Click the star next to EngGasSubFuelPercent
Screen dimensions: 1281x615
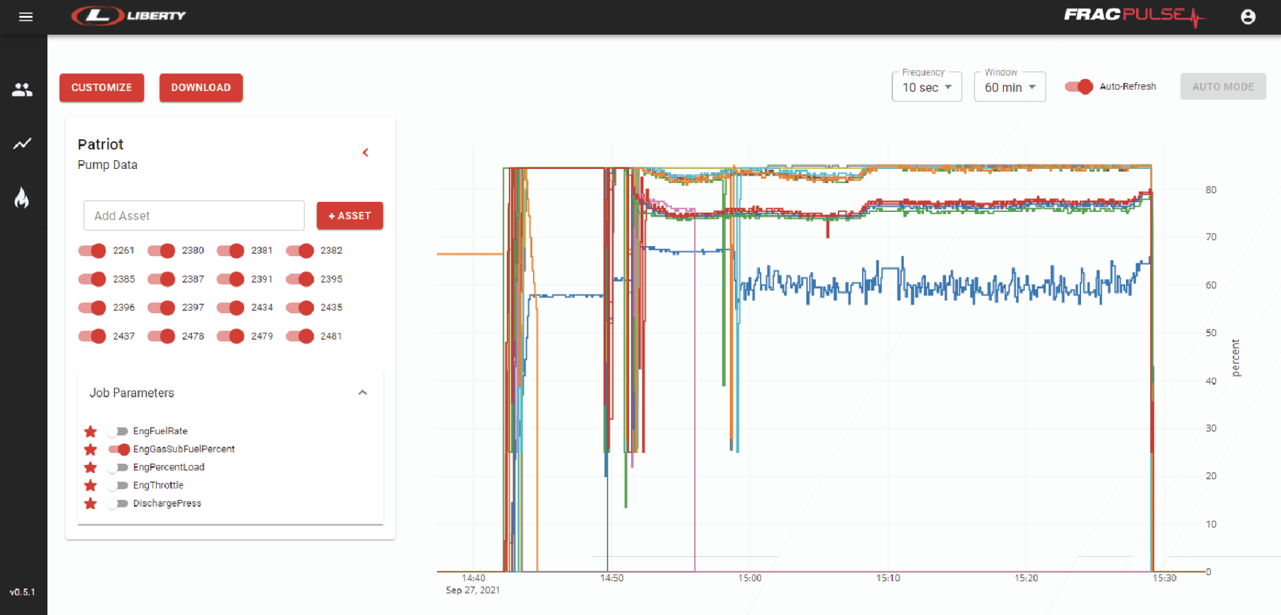click(91, 449)
